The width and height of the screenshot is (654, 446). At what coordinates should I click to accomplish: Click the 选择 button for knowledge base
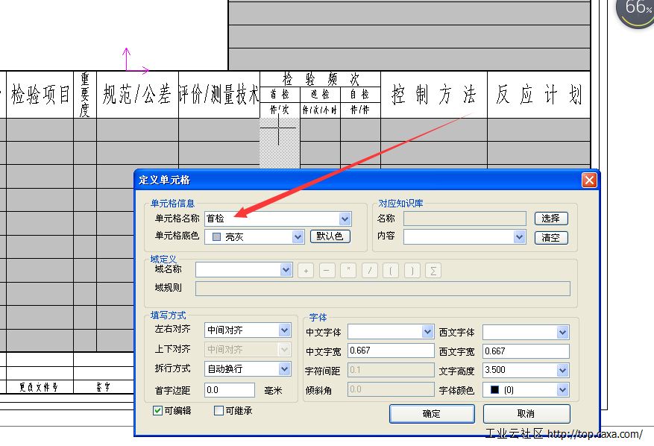551,219
